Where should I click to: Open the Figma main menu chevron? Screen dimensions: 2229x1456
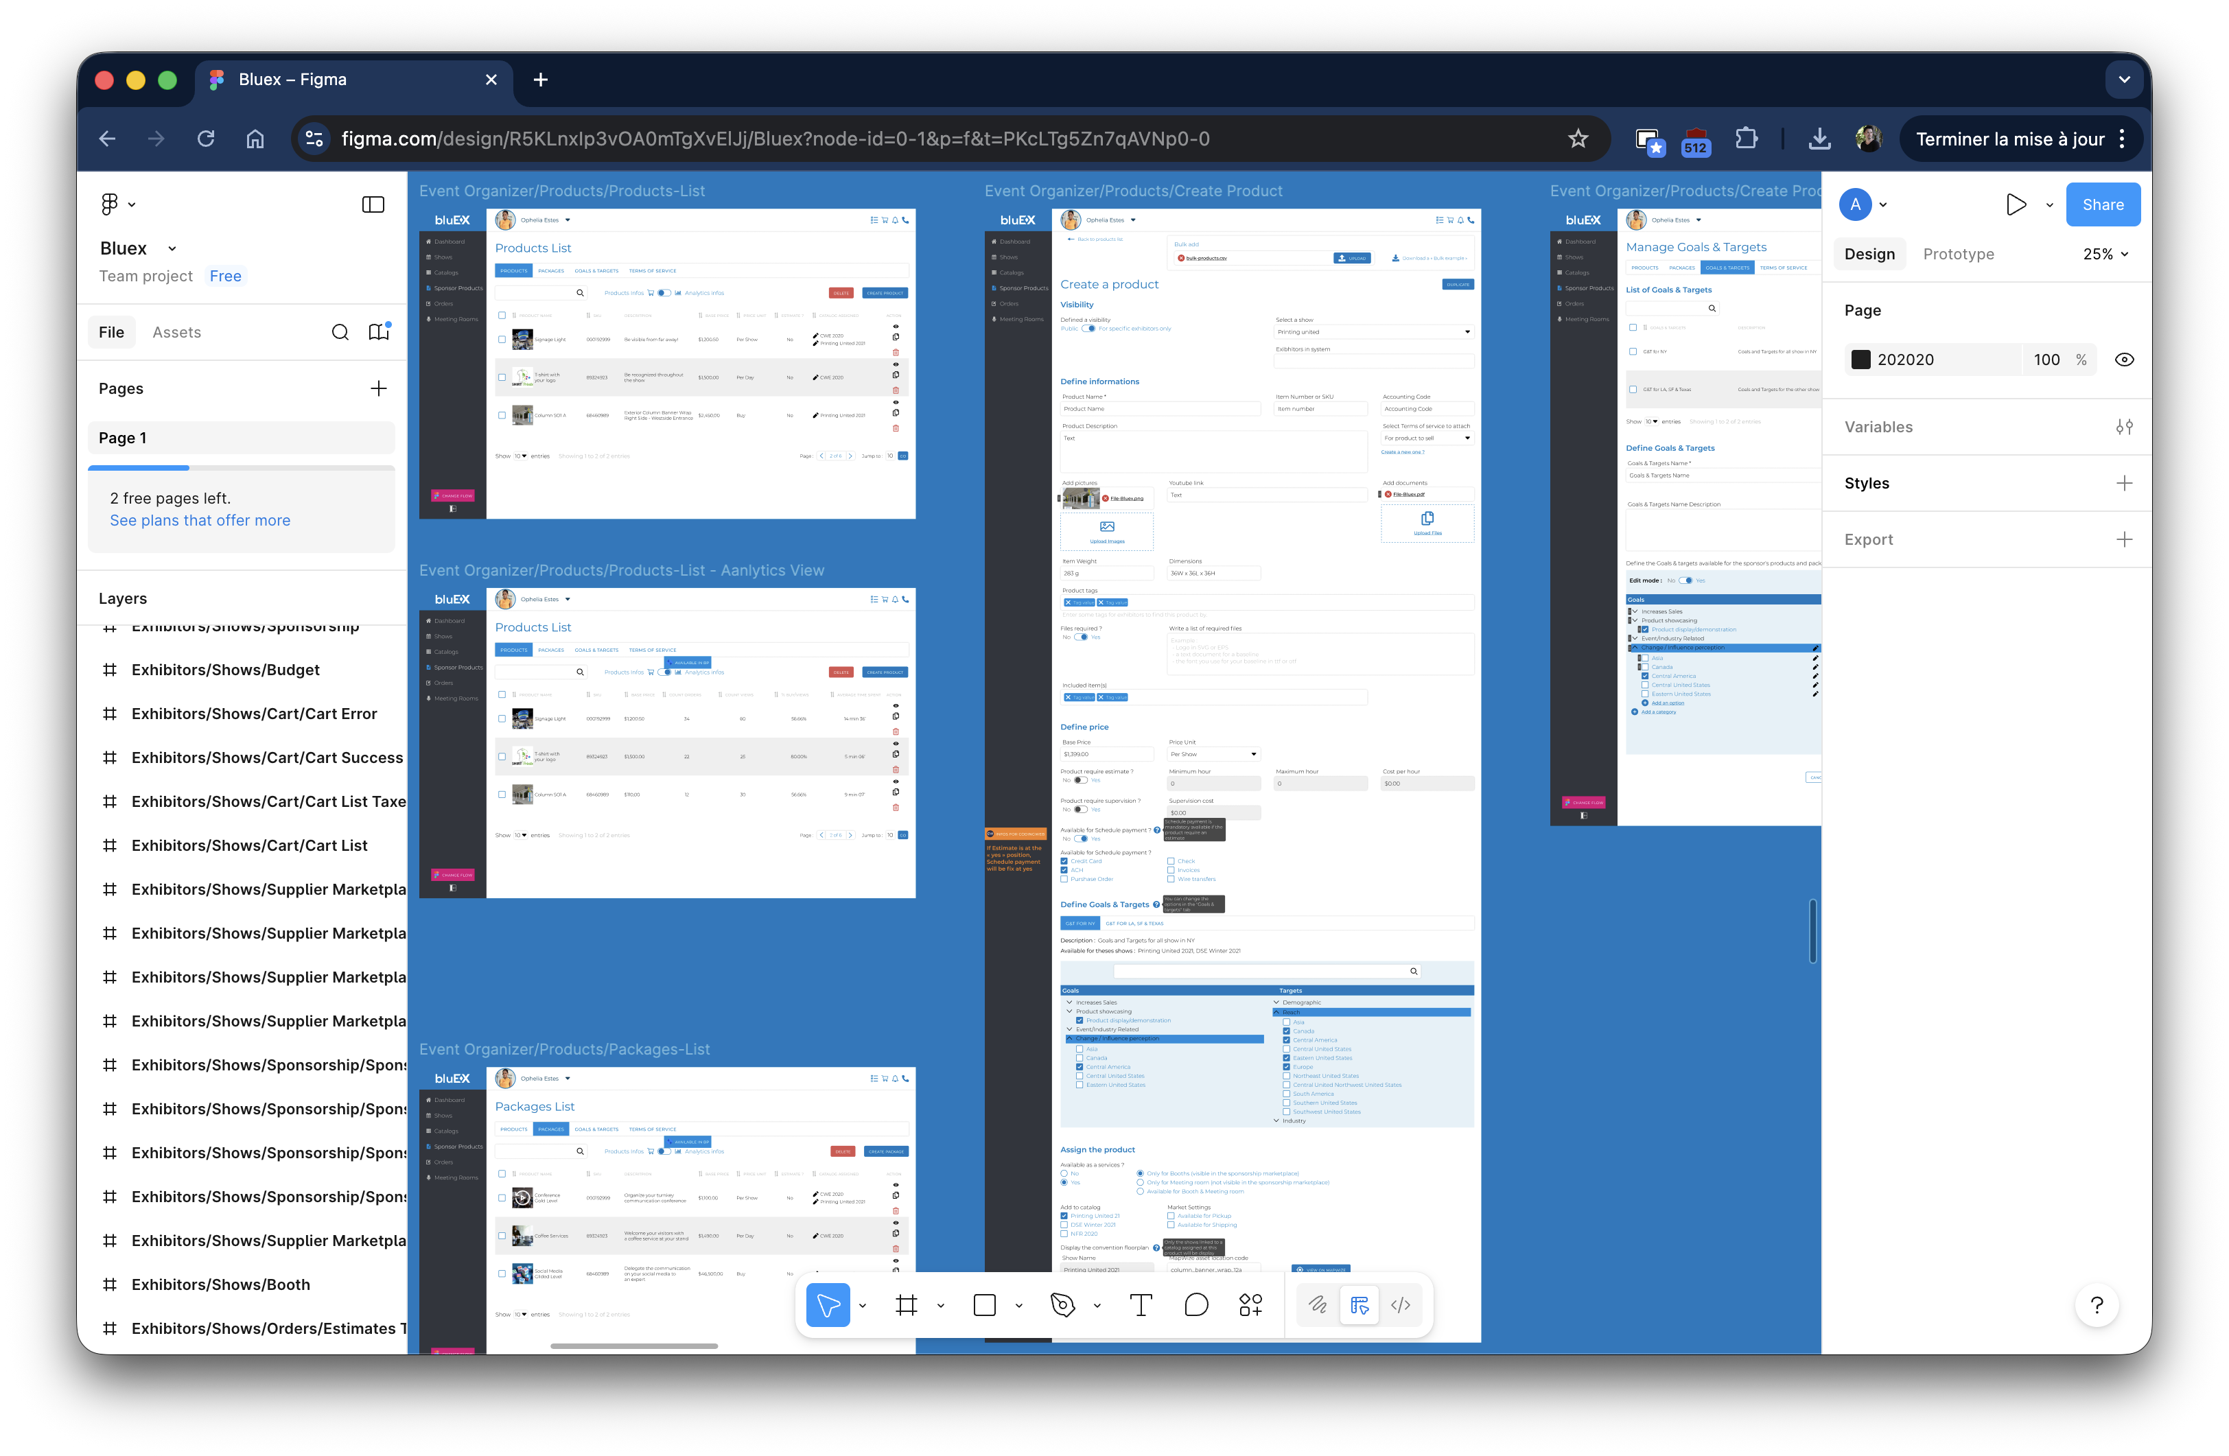[131, 204]
